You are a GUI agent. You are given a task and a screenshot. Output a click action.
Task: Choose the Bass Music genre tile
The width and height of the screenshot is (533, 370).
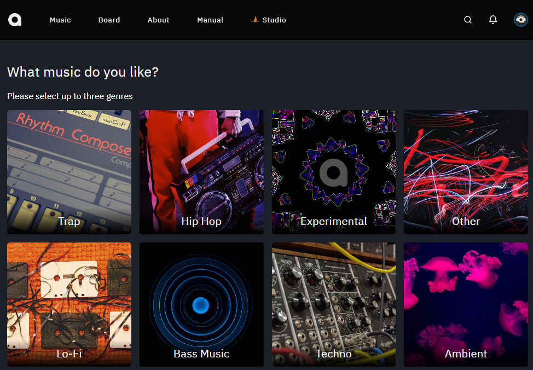[x=201, y=304]
